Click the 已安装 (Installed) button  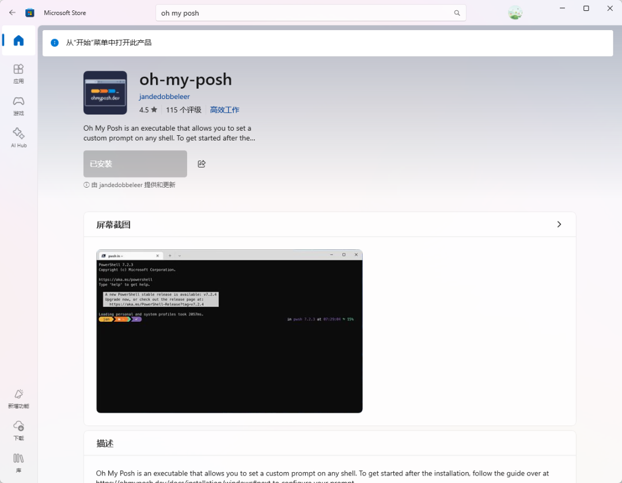pos(135,163)
